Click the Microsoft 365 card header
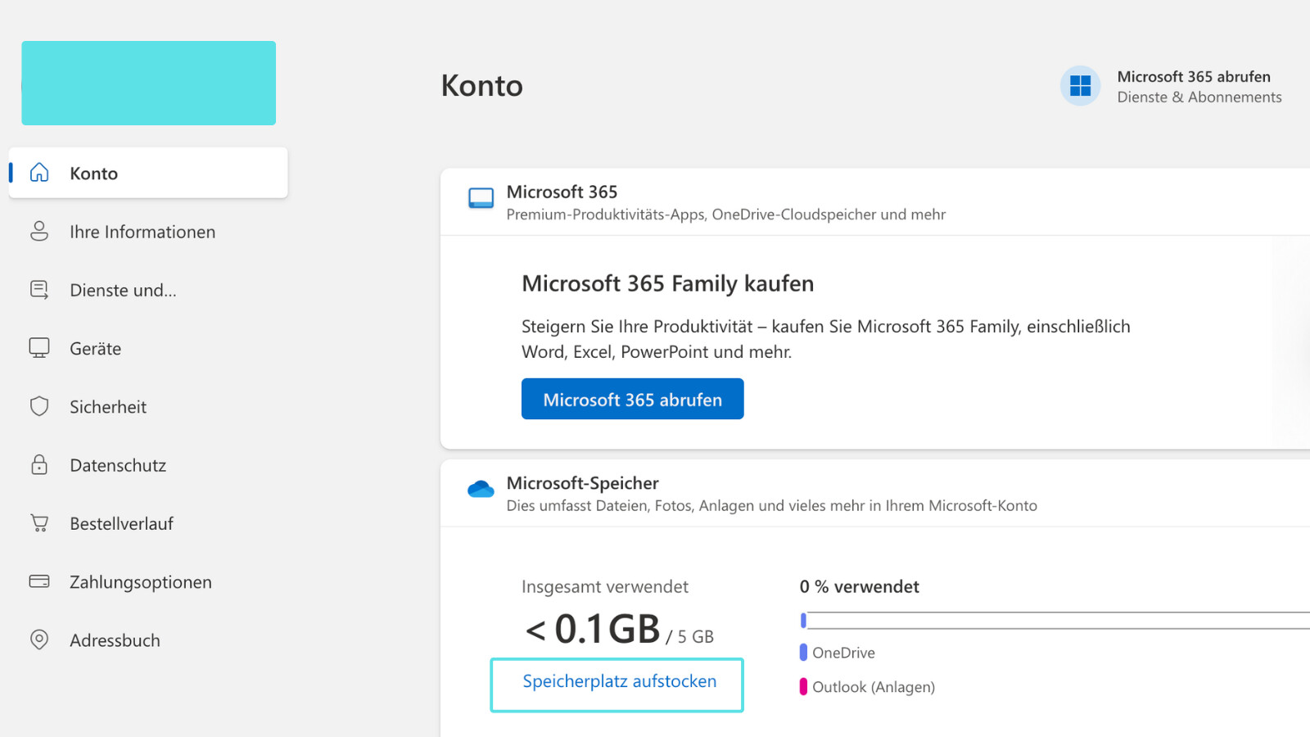 (x=725, y=202)
